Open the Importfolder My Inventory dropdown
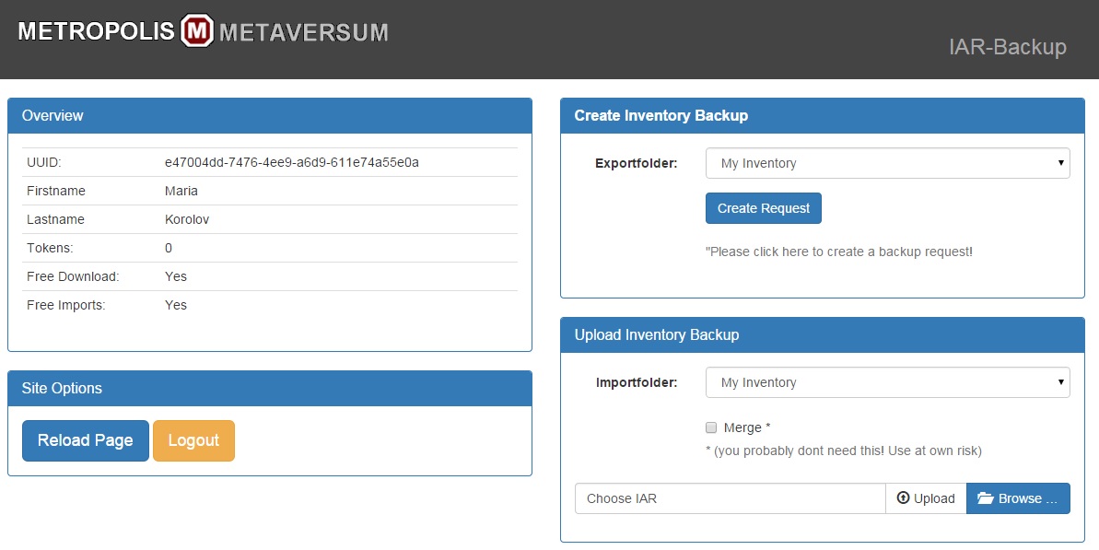 pyautogui.click(x=887, y=382)
